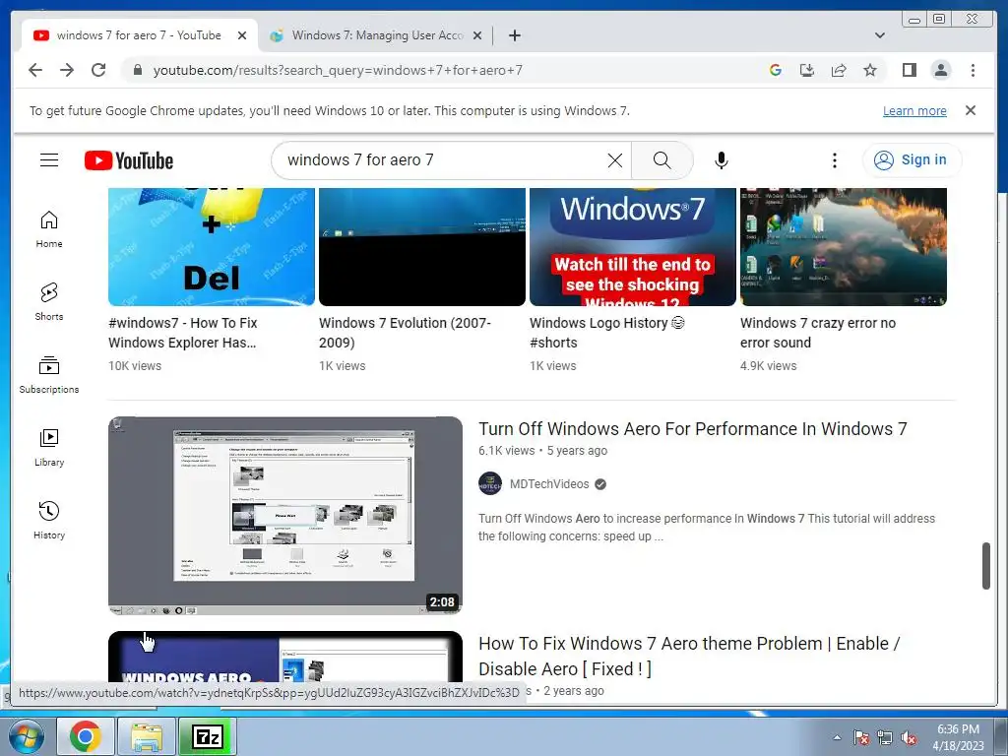Screen dimensions: 1008x756
Task: Open the crazy error short thumbnail
Action: (844, 247)
